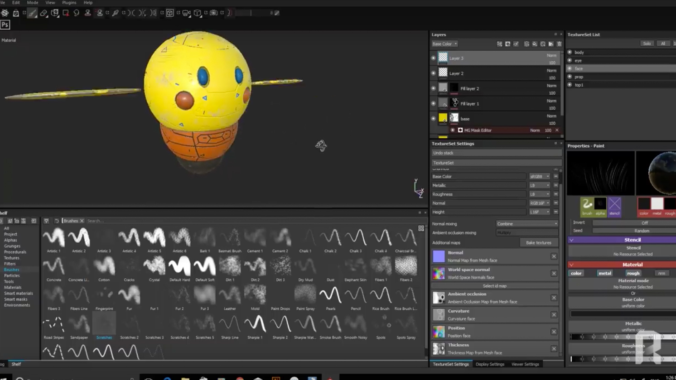Collapse the Stencil section

click(x=572, y=240)
